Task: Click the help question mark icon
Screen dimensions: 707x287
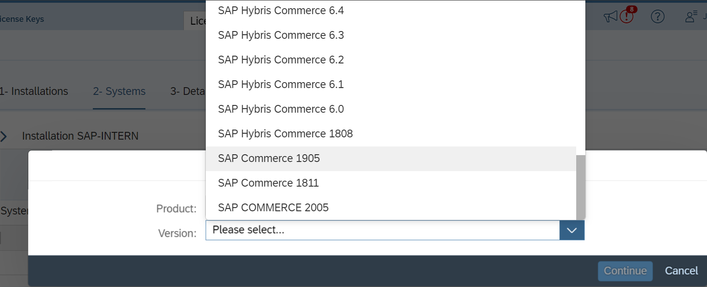Action: [657, 17]
